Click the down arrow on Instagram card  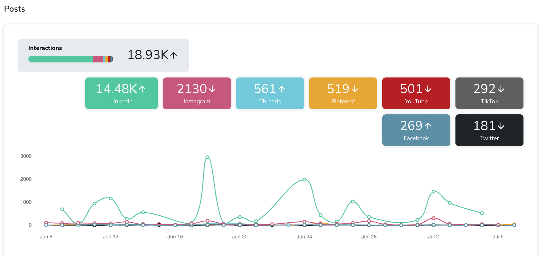pos(212,89)
